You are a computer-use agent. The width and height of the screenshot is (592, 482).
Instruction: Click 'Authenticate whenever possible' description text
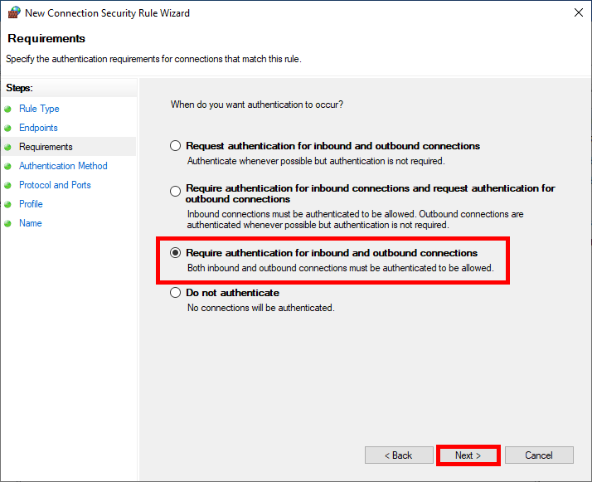tap(316, 161)
